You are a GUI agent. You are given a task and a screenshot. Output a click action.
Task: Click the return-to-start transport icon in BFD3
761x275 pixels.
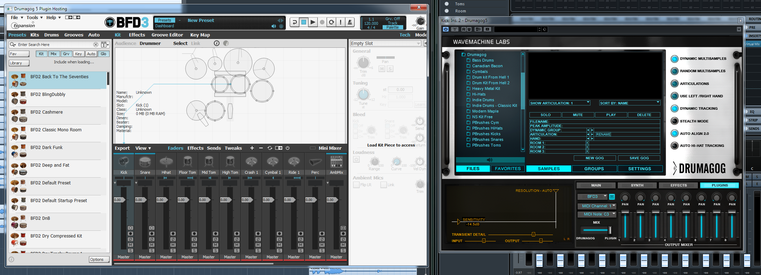pos(294,22)
